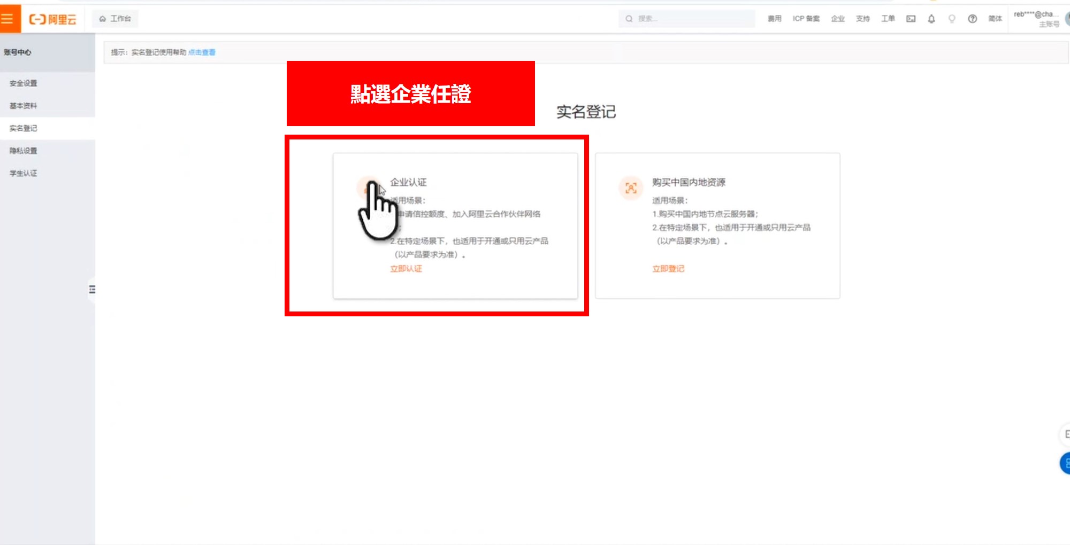Image resolution: width=1070 pixels, height=545 pixels.
Task: Open the orange hamburger menu
Action: [x=7, y=19]
